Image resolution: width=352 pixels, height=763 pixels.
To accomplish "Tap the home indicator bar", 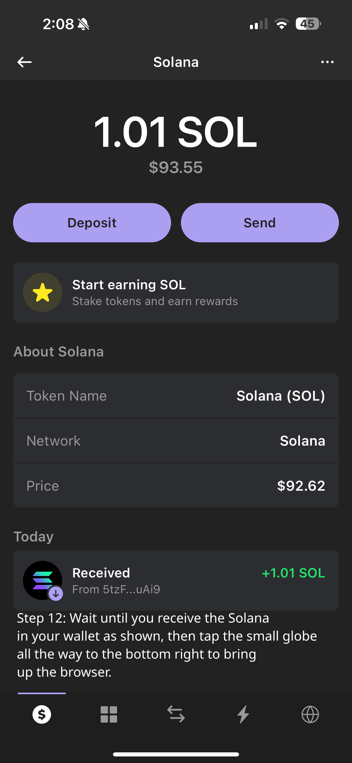I will coord(176,754).
